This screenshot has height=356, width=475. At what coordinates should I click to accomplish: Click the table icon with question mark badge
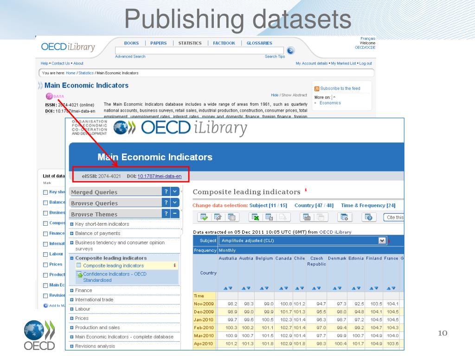coord(369,217)
